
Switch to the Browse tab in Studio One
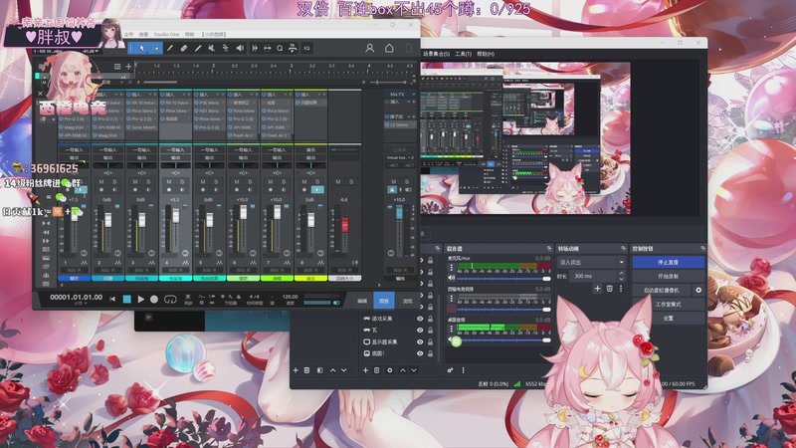click(x=407, y=302)
